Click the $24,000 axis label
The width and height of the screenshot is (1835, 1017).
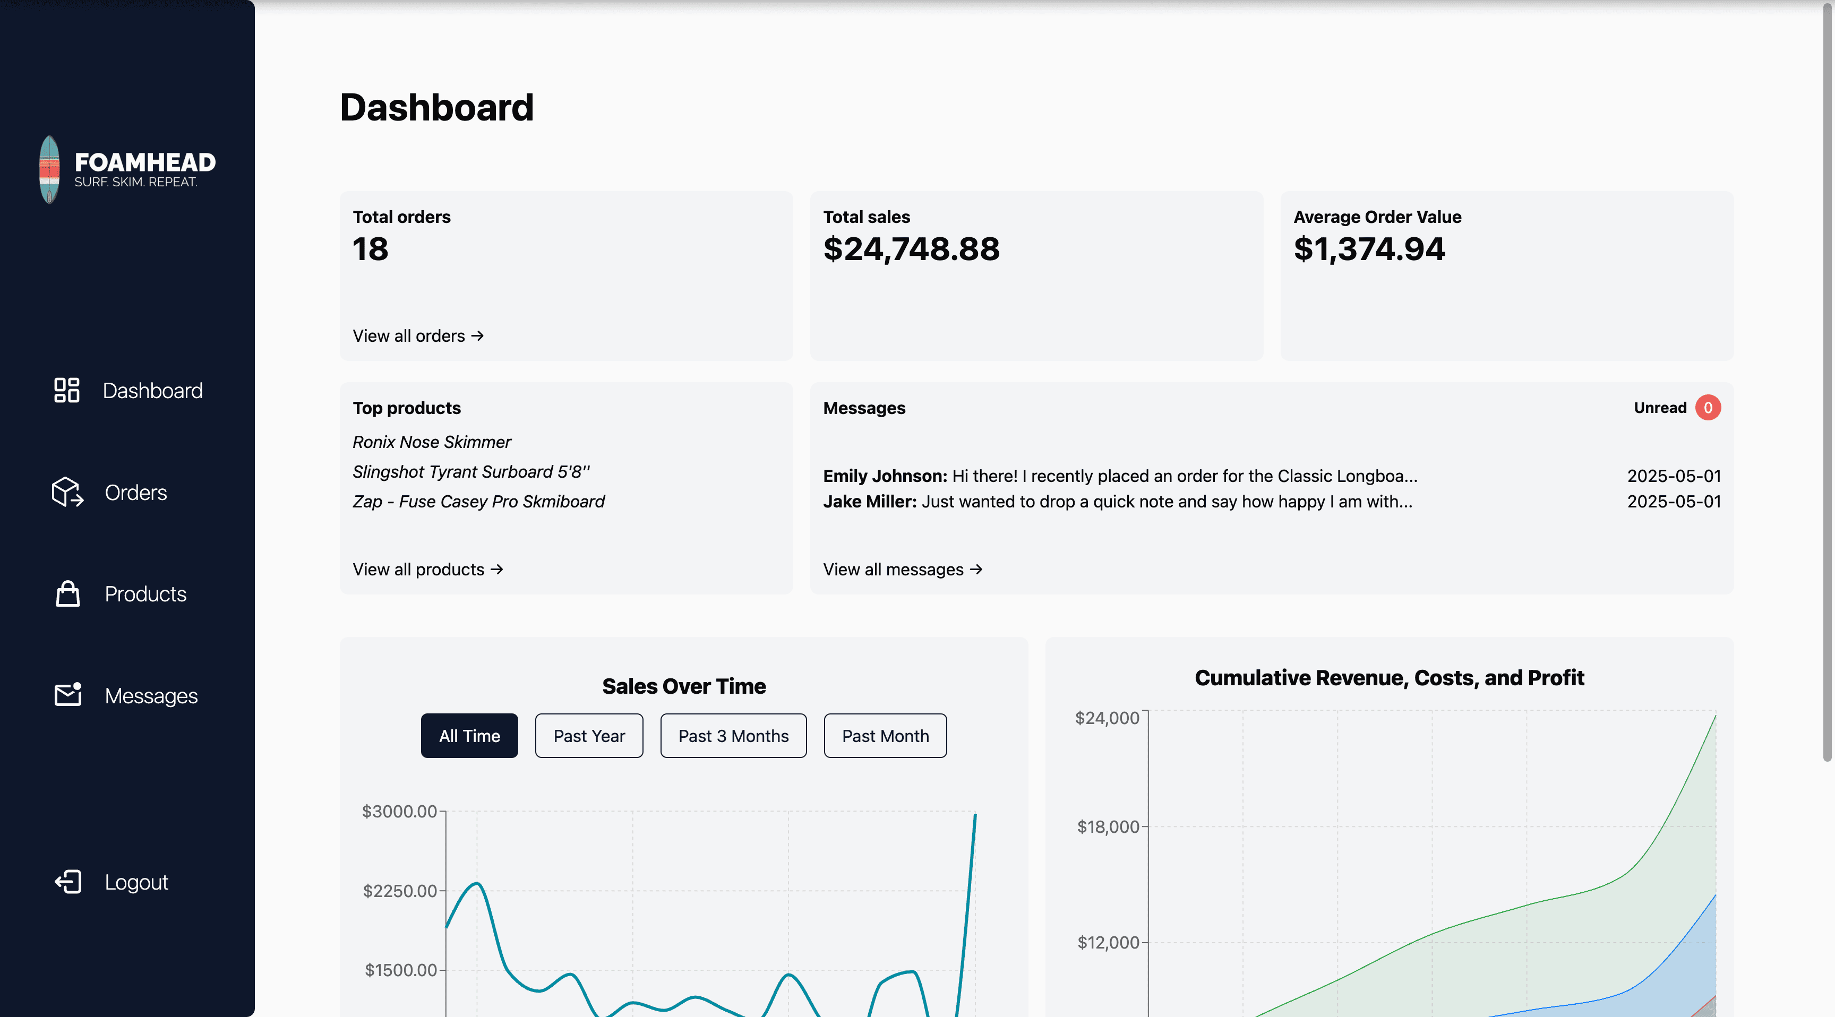click(x=1107, y=718)
